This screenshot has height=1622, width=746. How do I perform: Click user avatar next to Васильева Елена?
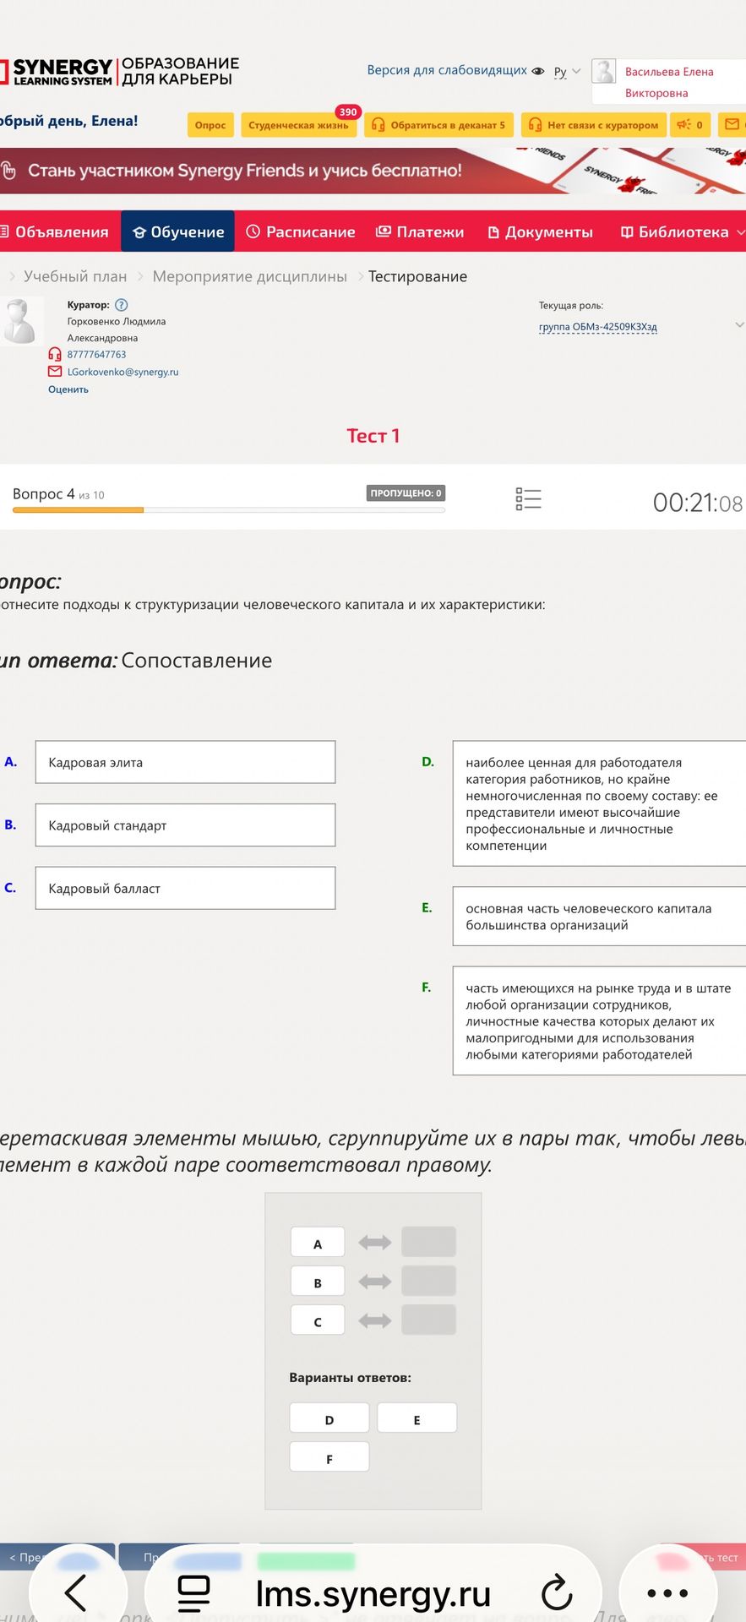pos(604,71)
